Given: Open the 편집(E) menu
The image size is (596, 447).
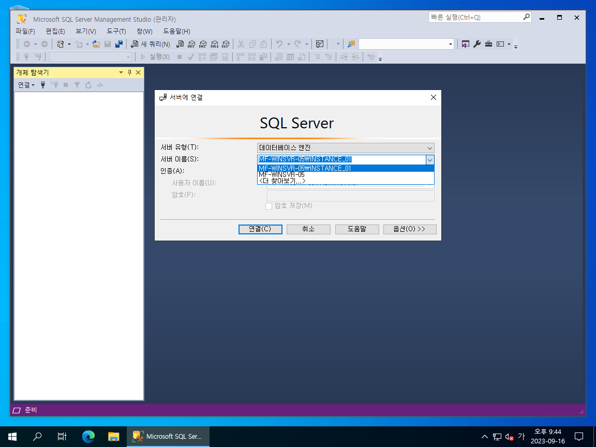Looking at the screenshot, I should coord(55,31).
